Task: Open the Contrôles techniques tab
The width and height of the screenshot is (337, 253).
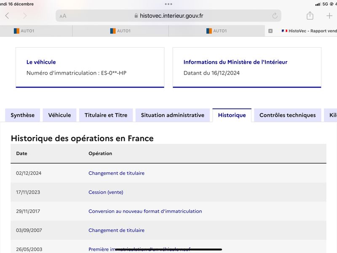Action: pyautogui.click(x=288, y=115)
